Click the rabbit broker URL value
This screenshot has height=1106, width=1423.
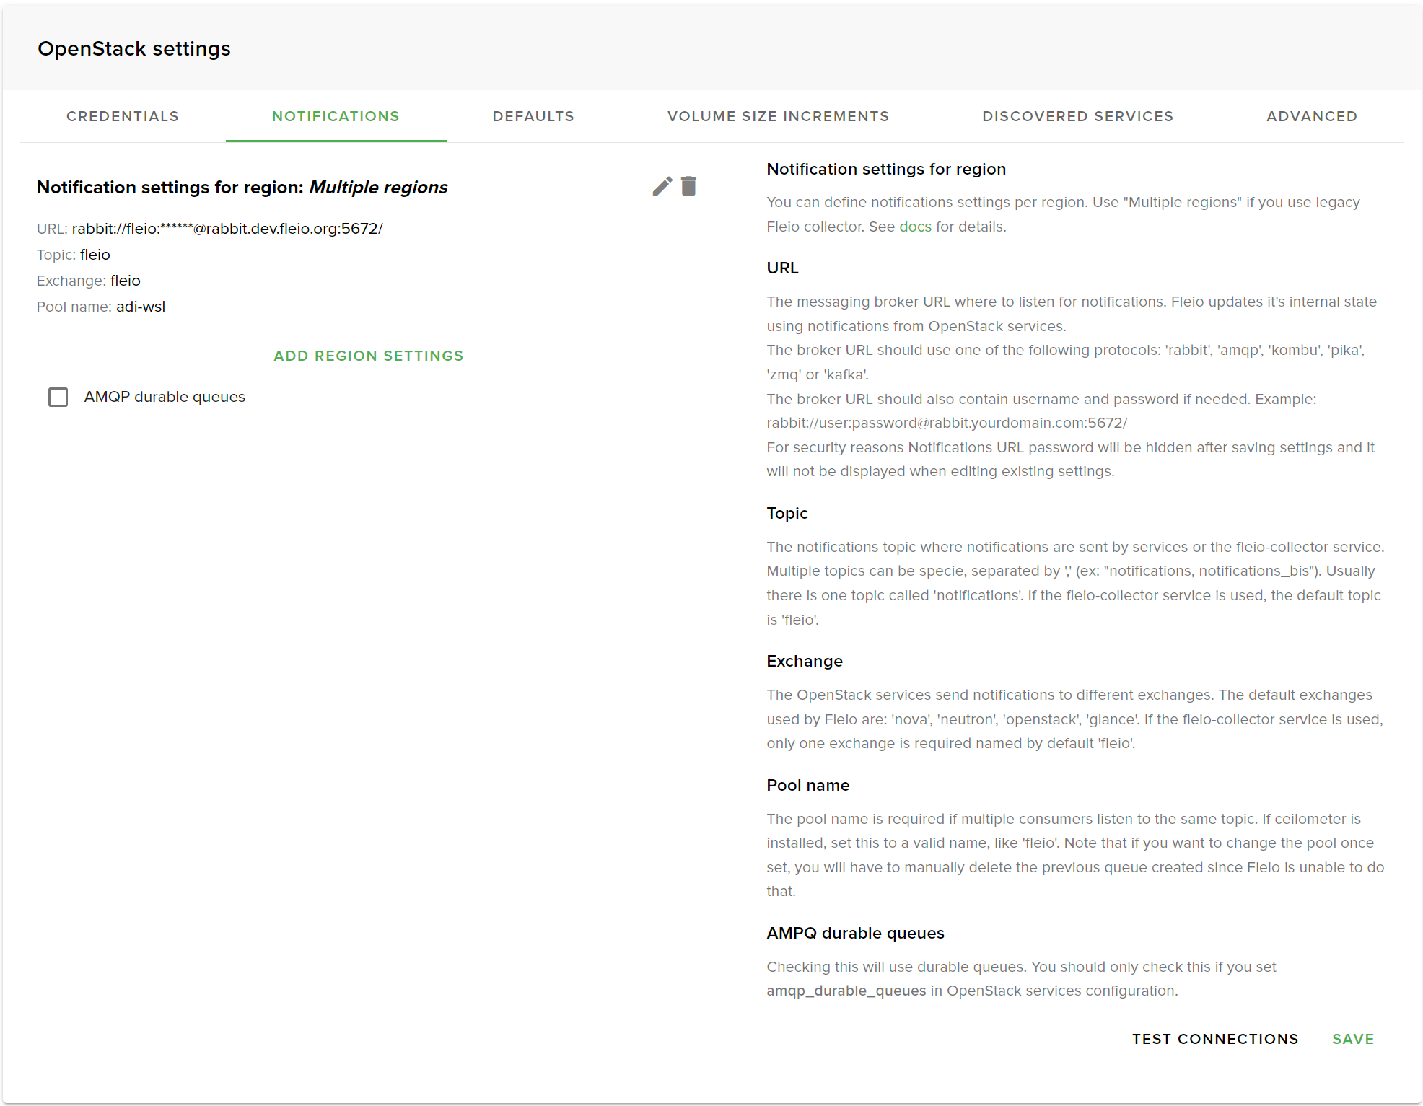pyautogui.click(x=227, y=229)
